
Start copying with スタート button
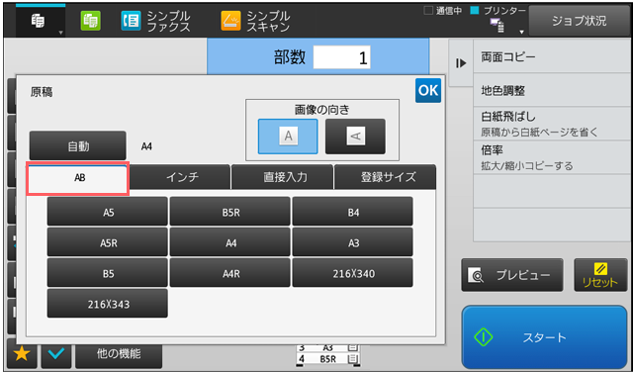(x=545, y=336)
